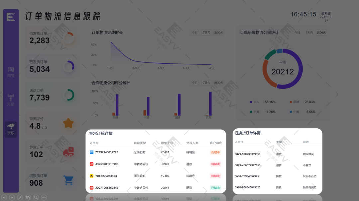Image resolution: width=359 pixels, height=201 pixels.
Task: Select 近30天 tab in 合作物流公司评分统计
Action: [219, 83]
